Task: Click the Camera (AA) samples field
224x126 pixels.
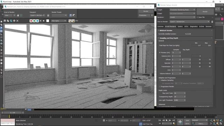Action: 176,56
